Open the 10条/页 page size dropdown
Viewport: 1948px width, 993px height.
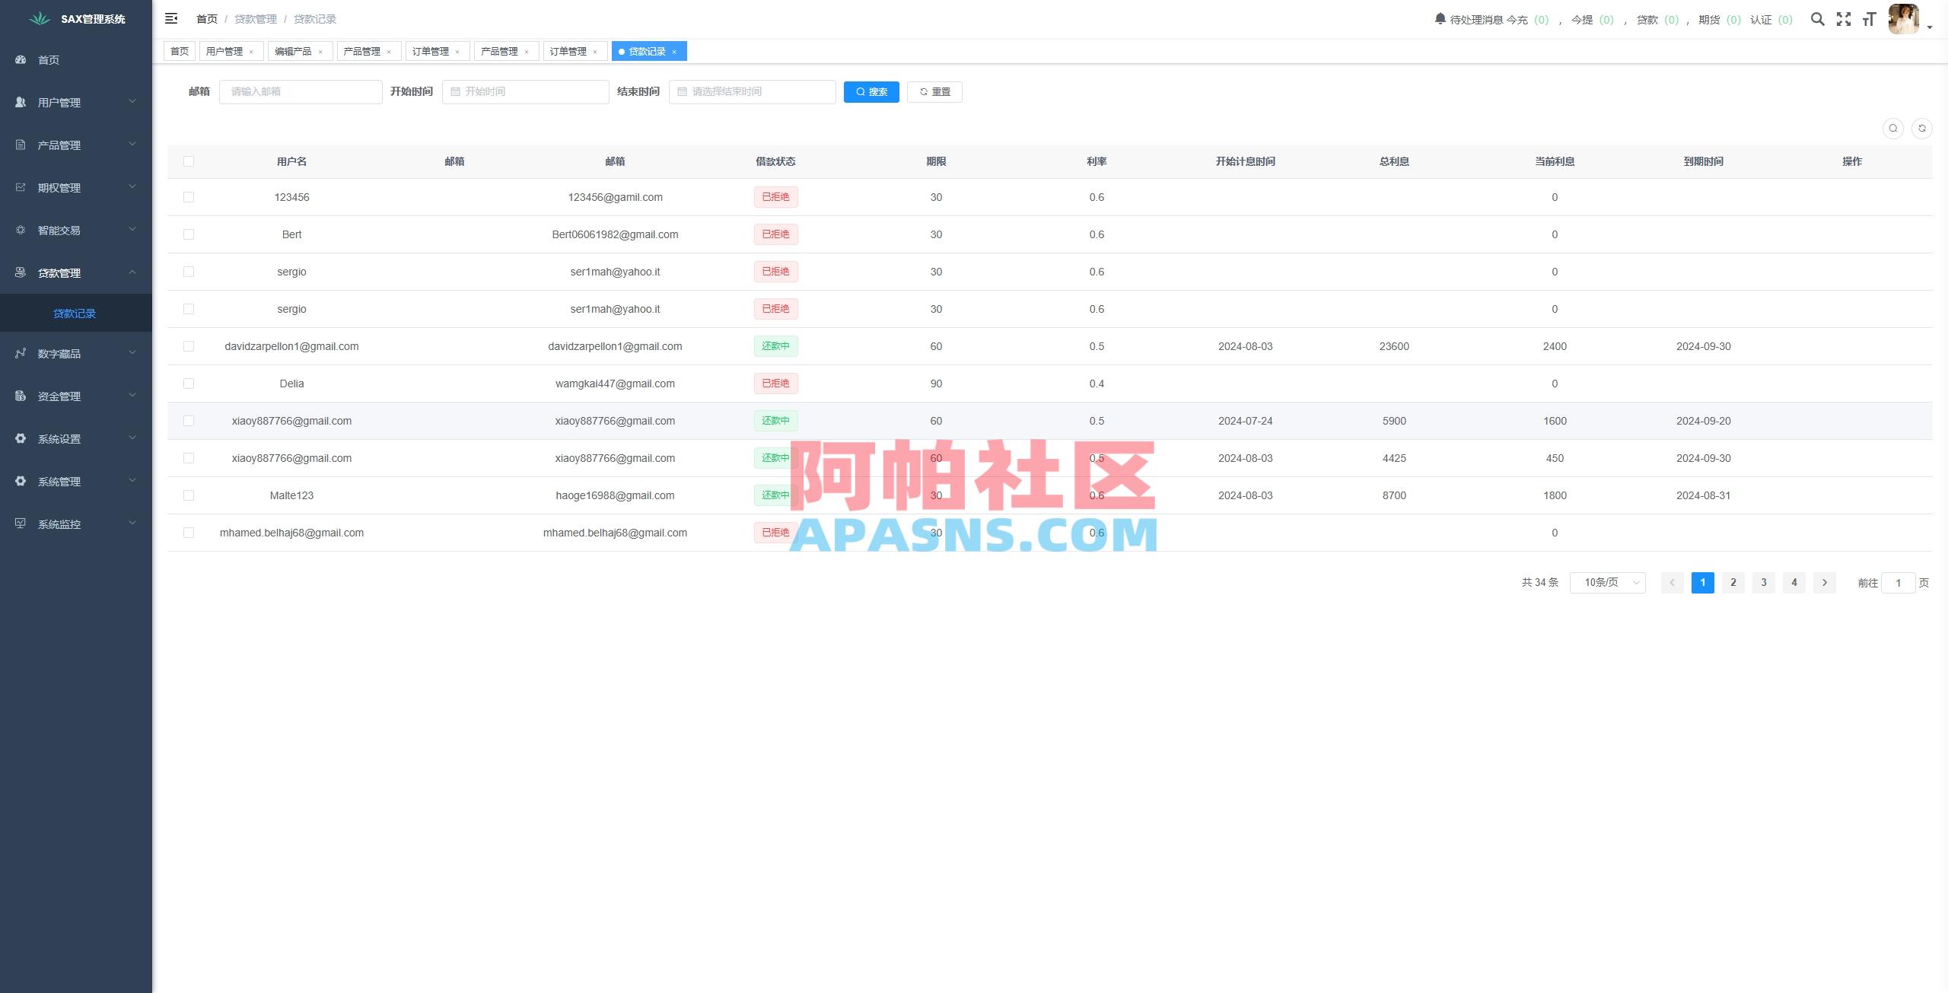1607,582
